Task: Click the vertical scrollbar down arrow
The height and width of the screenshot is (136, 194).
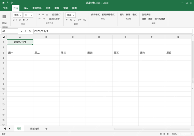Action: 192,88
